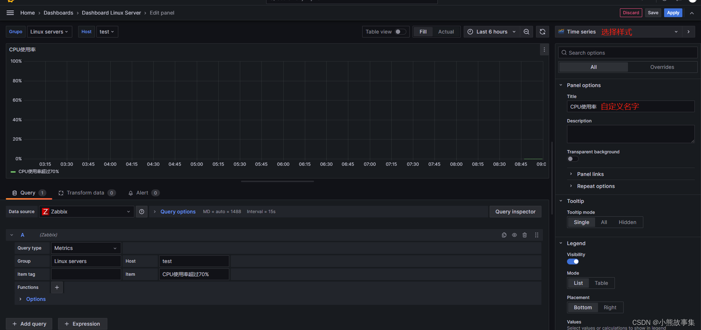Click query A drag handle icon
The height and width of the screenshot is (330, 701).
point(537,235)
